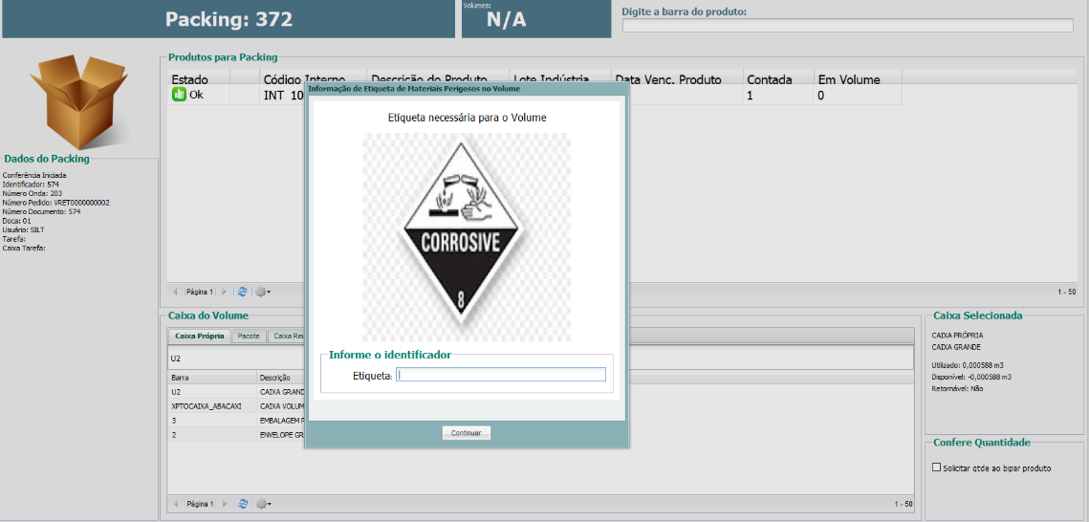Select the XPTOCAIXA_ABACAXI row

point(236,406)
